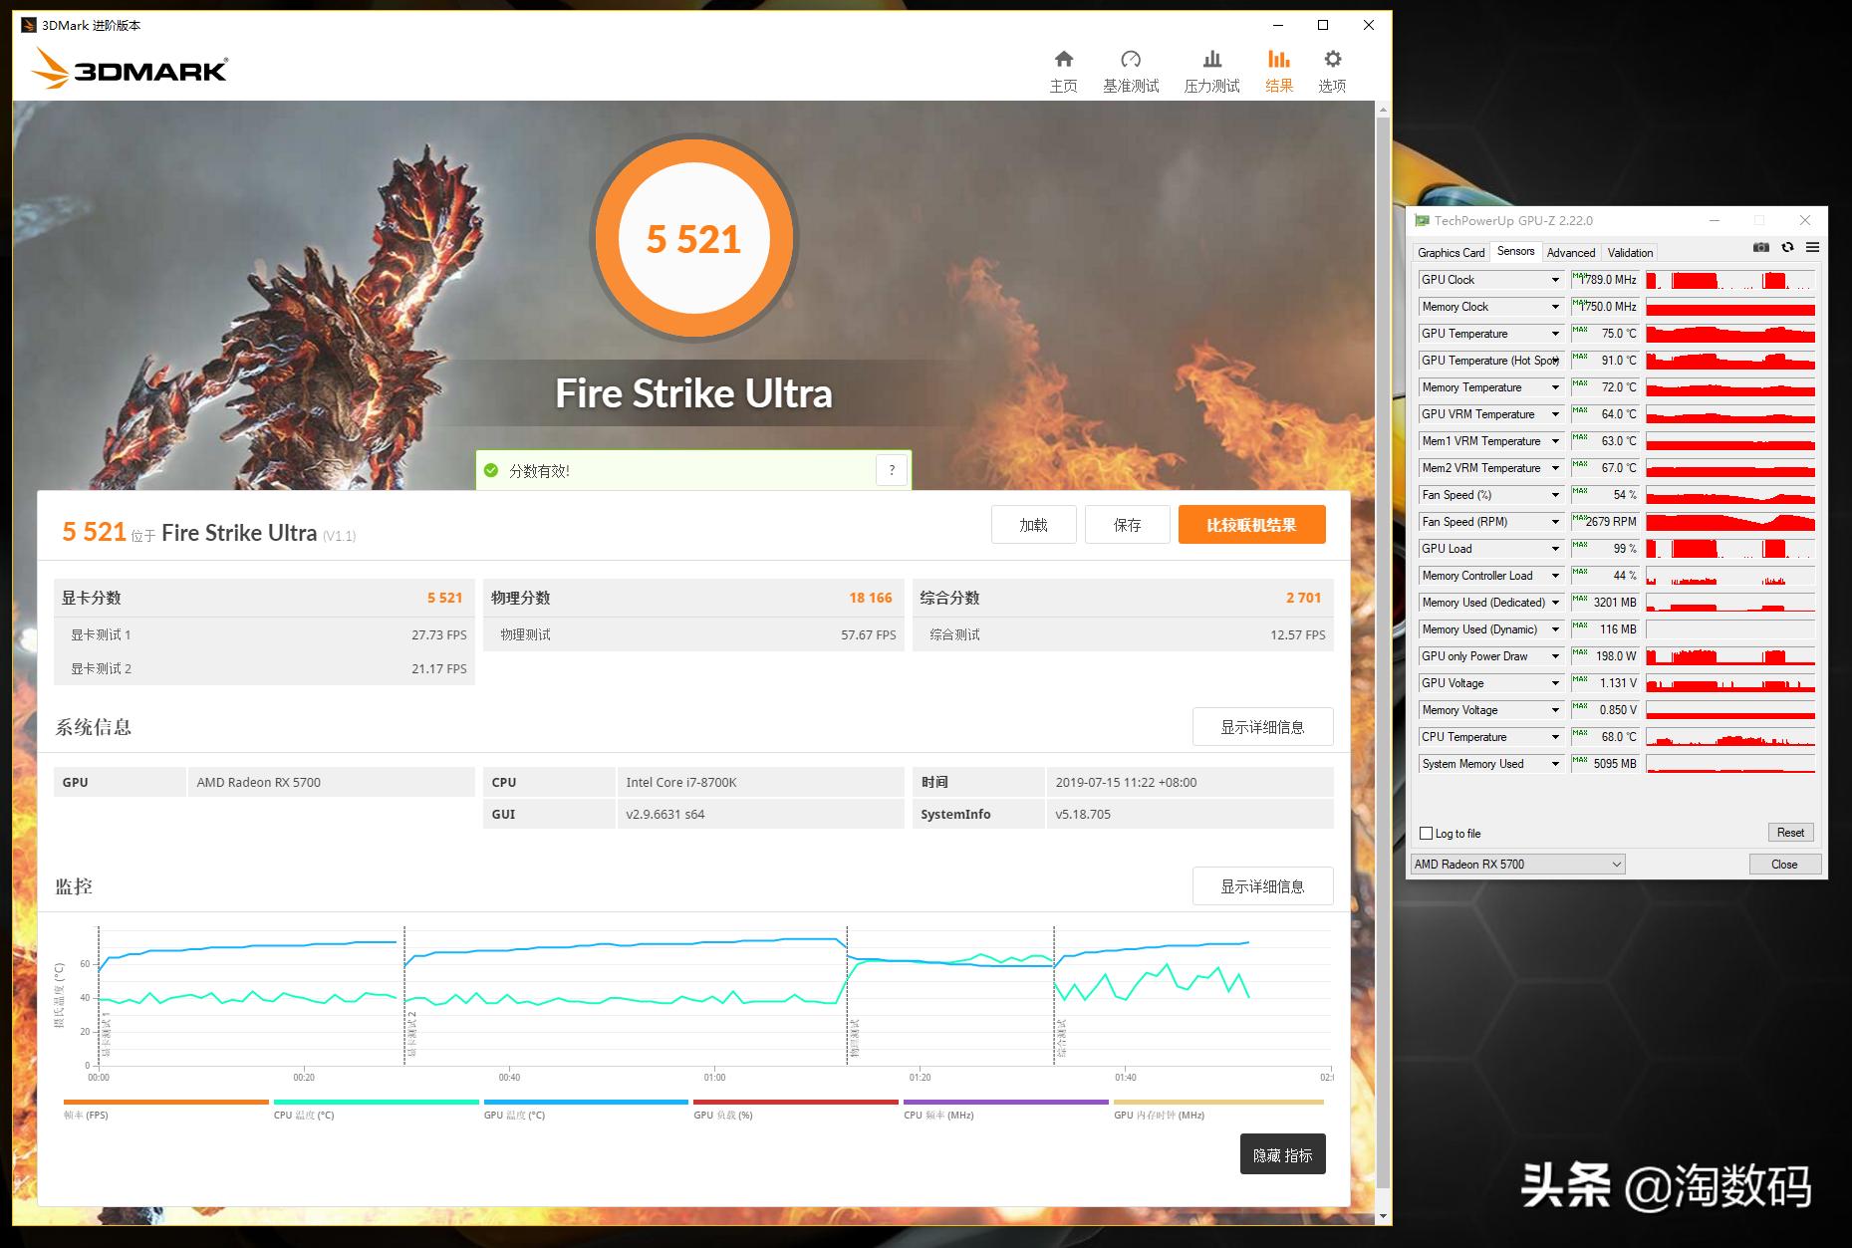This screenshot has width=1852, height=1248.
Task: Click the GPU-Z refresh icon
Action: click(x=1787, y=248)
